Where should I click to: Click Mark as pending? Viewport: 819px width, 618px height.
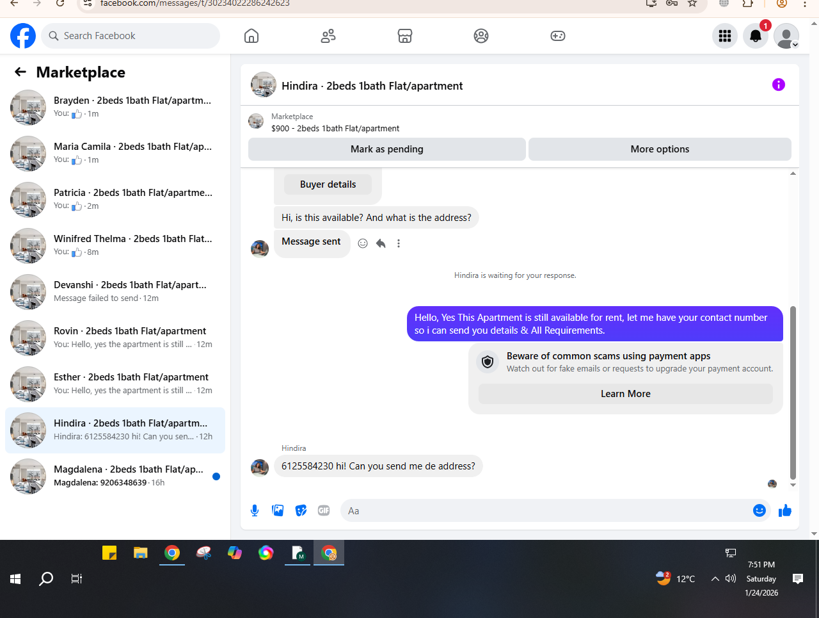pos(387,149)
